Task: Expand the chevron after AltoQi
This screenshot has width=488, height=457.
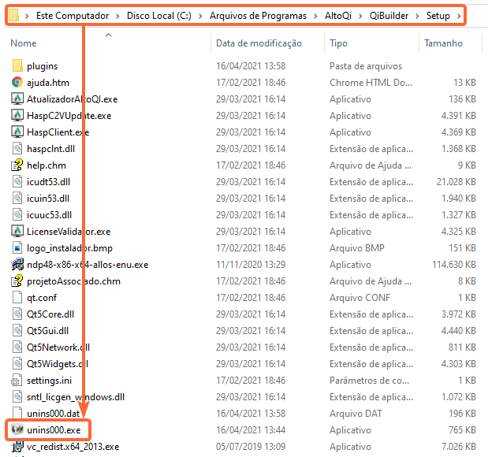Action: click(360, 16)
